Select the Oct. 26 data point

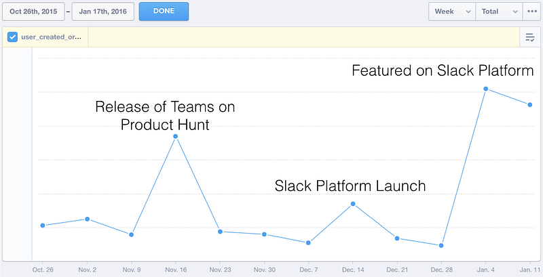[x=43, y=226]
